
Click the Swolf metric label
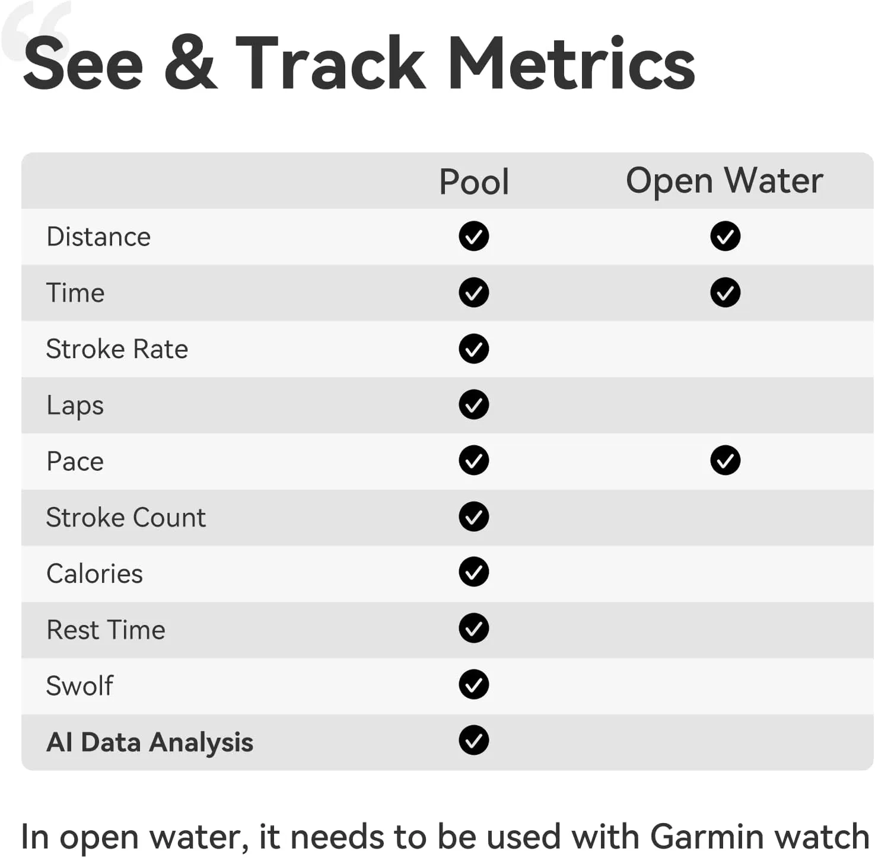point(79,686)
